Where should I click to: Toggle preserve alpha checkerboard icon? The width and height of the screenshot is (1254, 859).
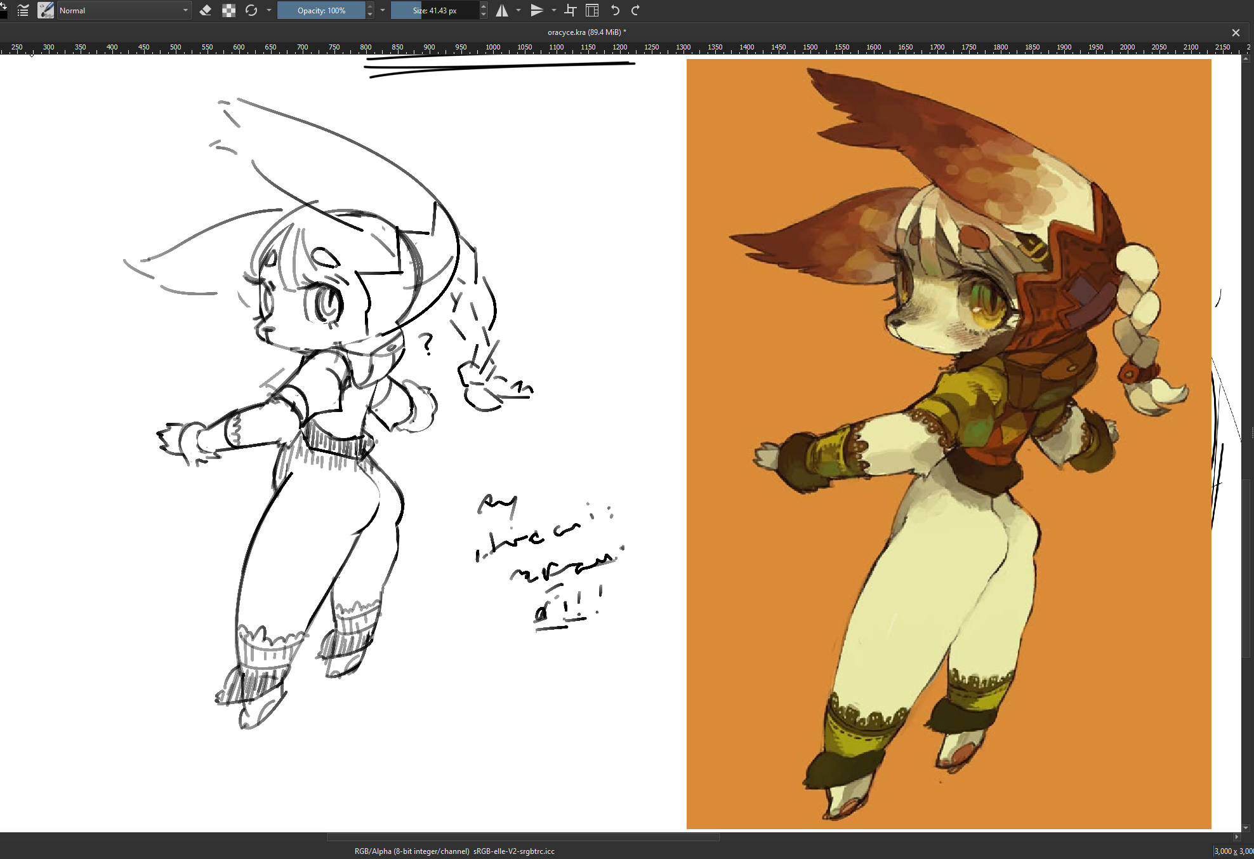click(229, 10)
